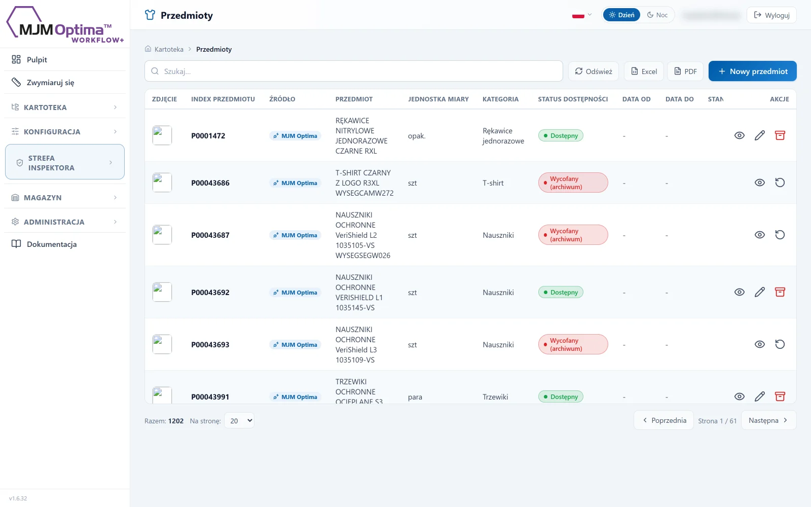Restore archived item P00043693

point(780,344)
